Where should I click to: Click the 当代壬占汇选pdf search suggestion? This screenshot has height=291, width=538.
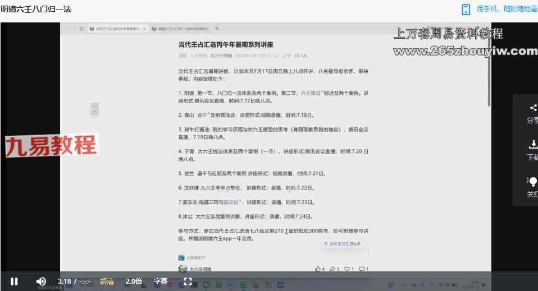pos(342,244)
